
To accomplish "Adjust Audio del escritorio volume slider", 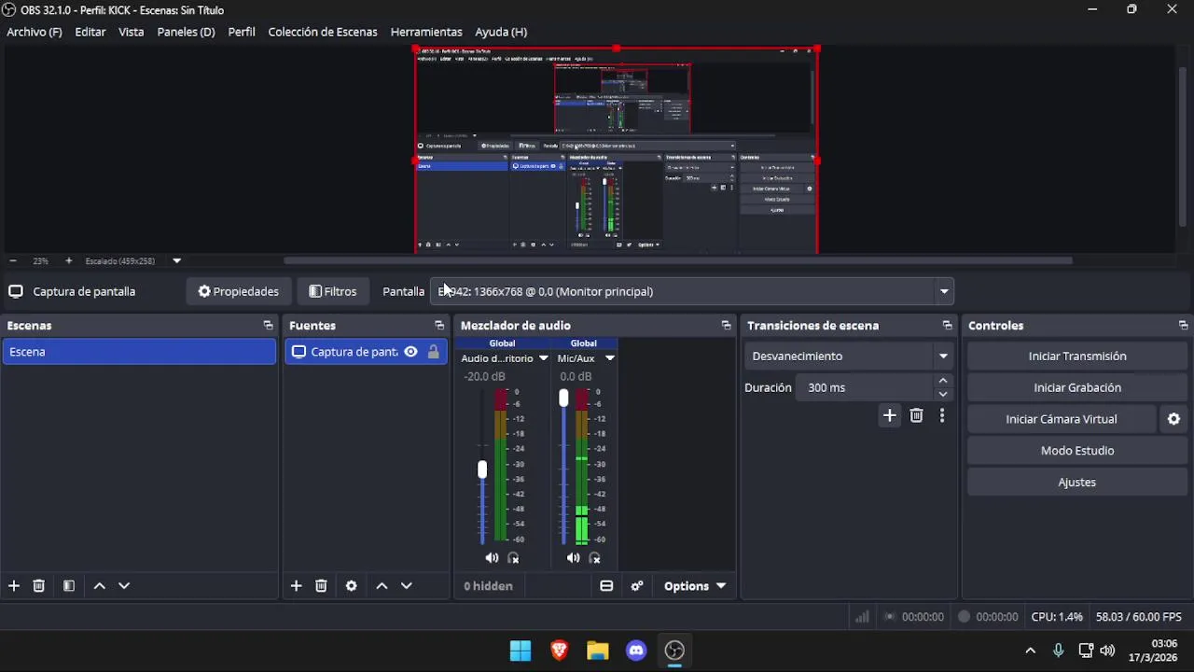I will tap(482, 469).
